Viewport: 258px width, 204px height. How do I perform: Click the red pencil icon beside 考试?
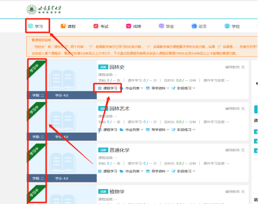point(96,26)
